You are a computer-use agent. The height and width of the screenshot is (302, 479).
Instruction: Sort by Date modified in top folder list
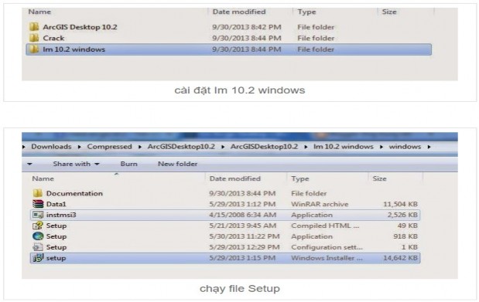[x=239, y=12]
